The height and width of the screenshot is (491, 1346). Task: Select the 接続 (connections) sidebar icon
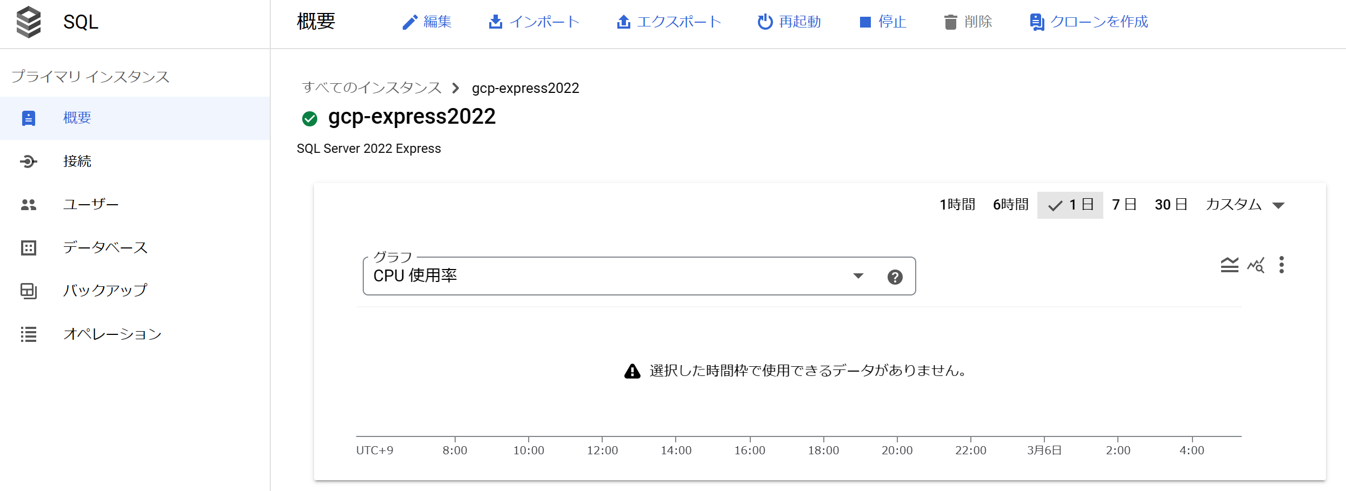pyautogui.click(x=29, y=161)
